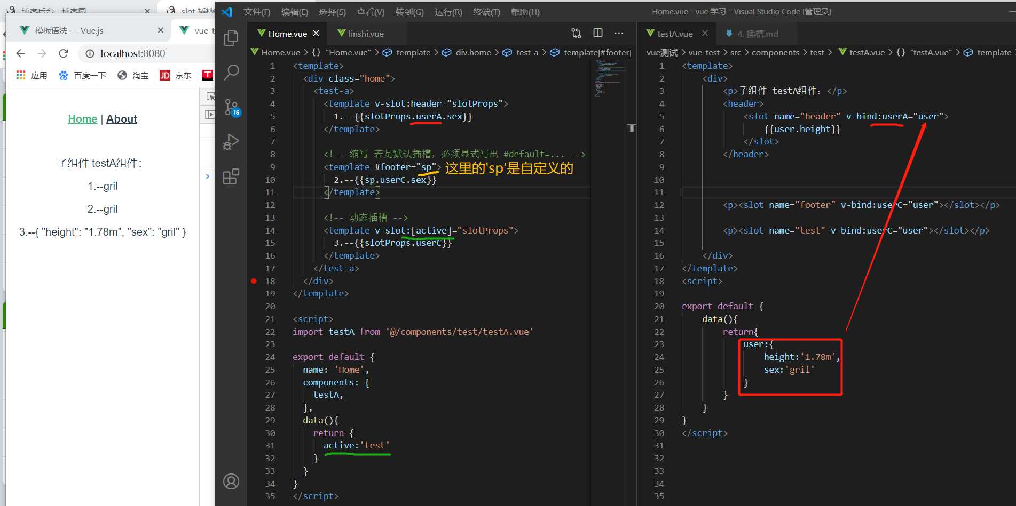Screen dimensions: 1016x506
Task: Click the site info icon in address bar
Action: (x=90, y=53)
